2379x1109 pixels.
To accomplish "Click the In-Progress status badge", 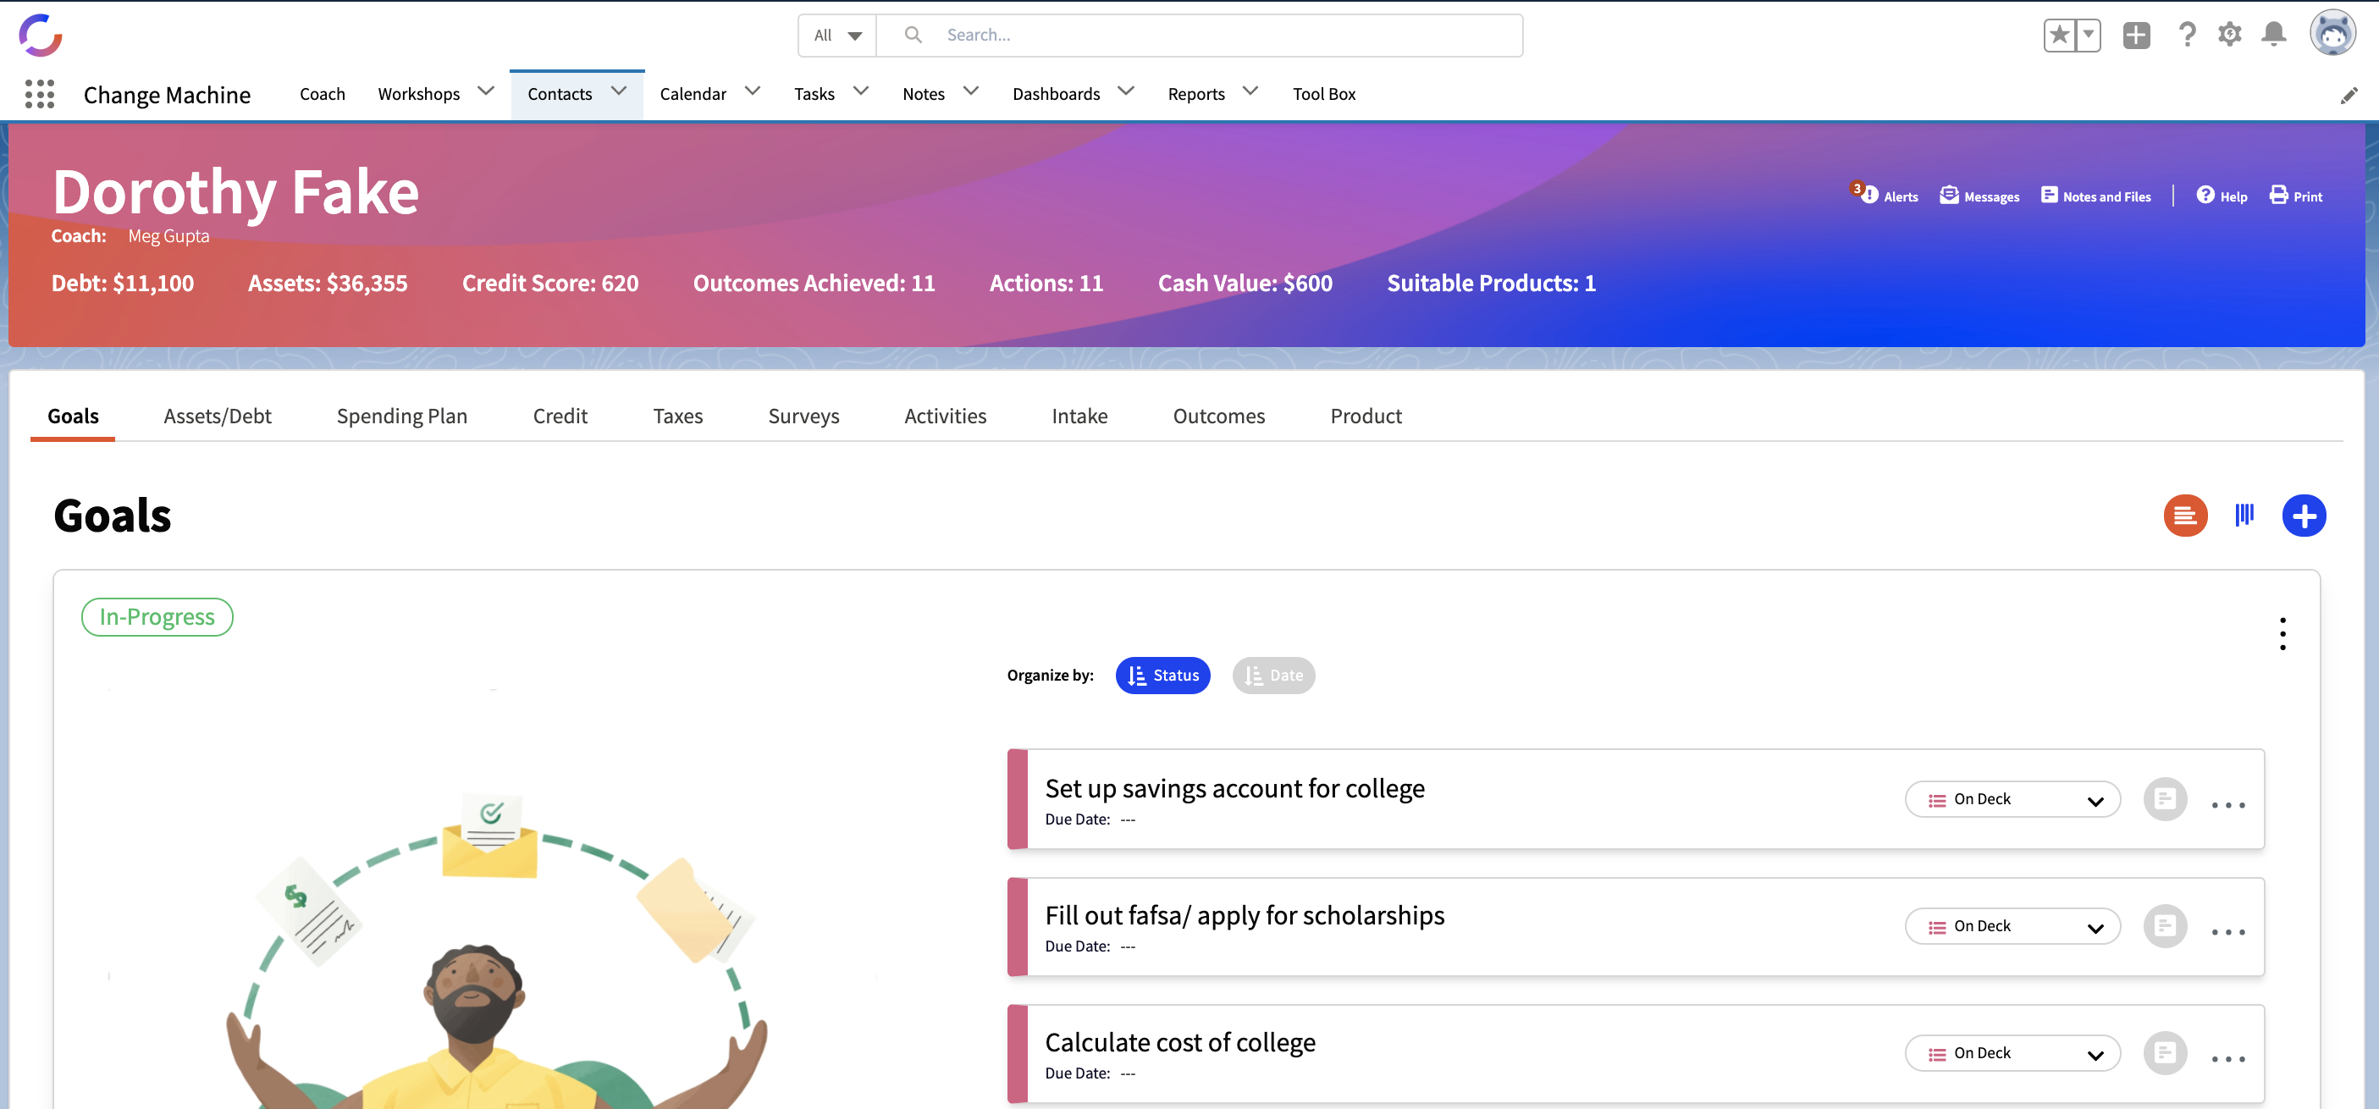I will pos(157,617).
